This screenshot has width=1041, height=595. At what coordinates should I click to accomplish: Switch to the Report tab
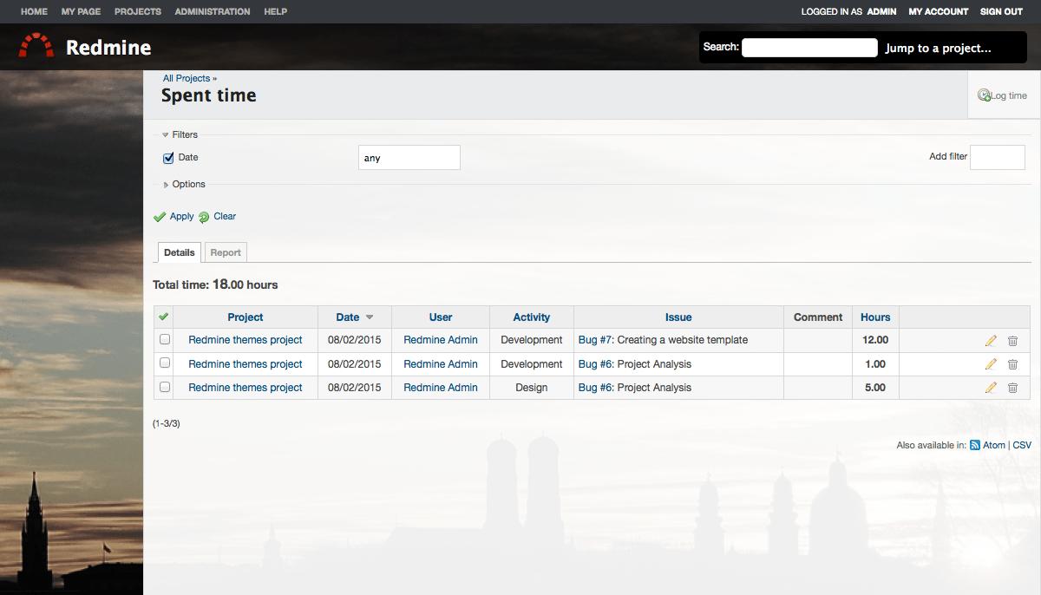pos(226,252)
